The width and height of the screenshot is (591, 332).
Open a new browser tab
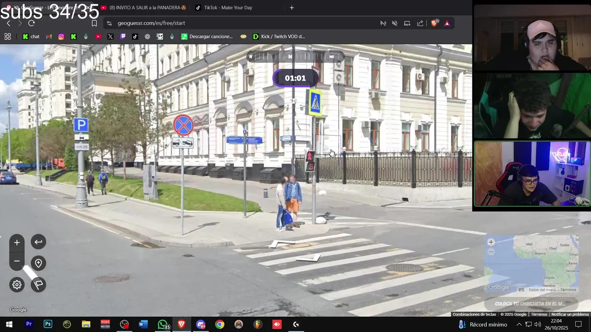pos(291,7)
